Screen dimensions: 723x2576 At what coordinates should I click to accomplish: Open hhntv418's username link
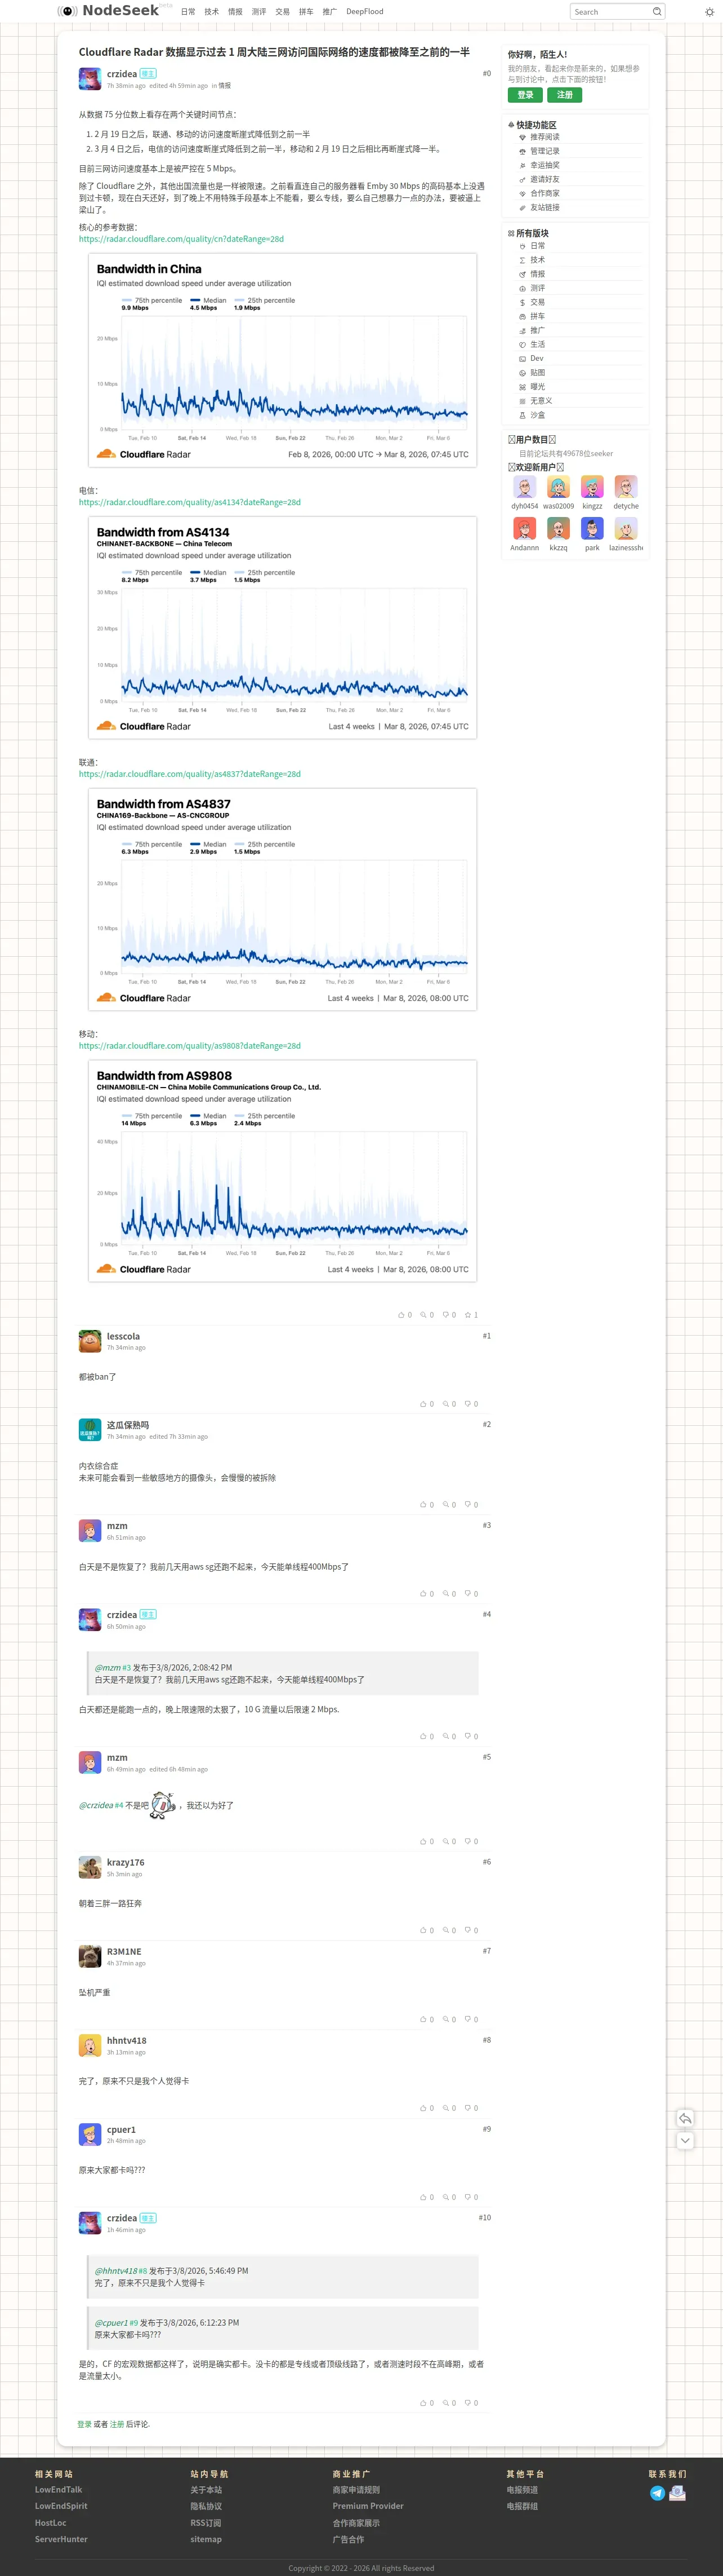pos(127,2040)
